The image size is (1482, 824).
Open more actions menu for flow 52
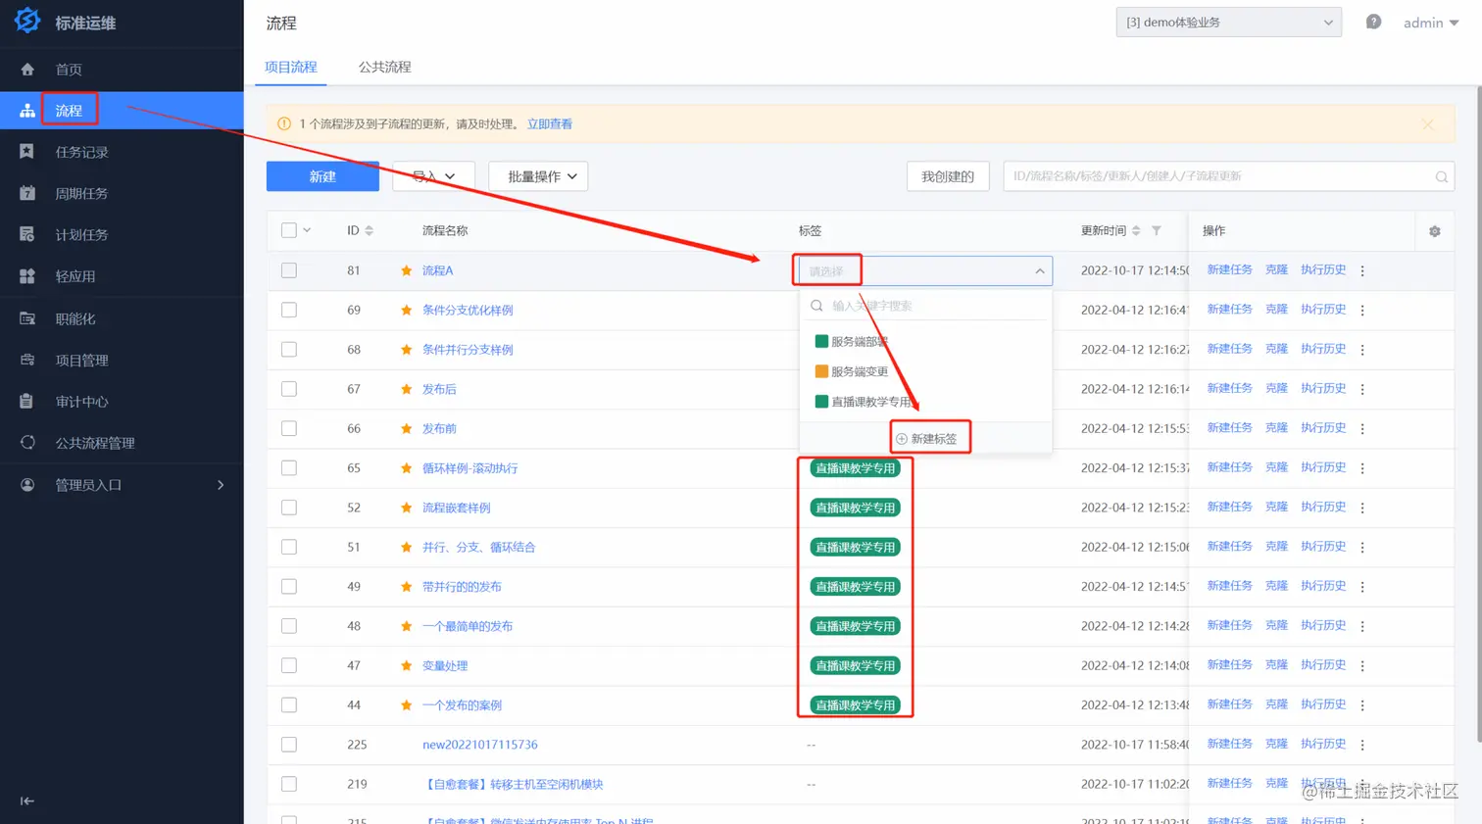[1362, 508]
